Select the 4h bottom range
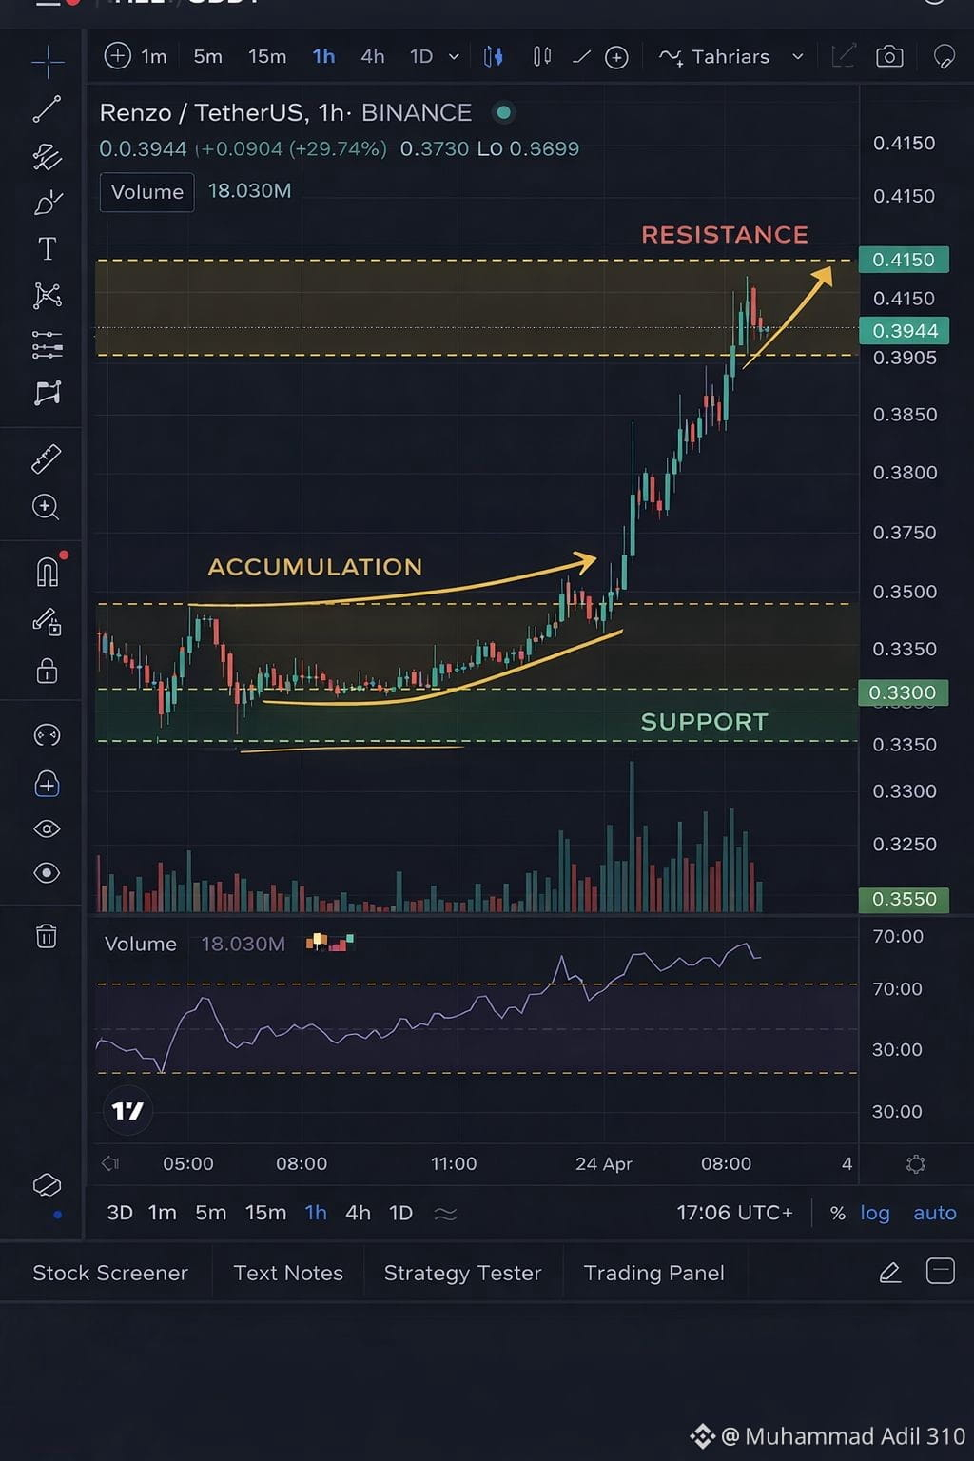The width and height of the screenshot is (974, 1461). pyautogui.click(x=358, y=1213)
